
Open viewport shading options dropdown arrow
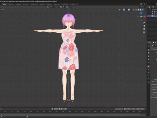click(x=145, y=10)
